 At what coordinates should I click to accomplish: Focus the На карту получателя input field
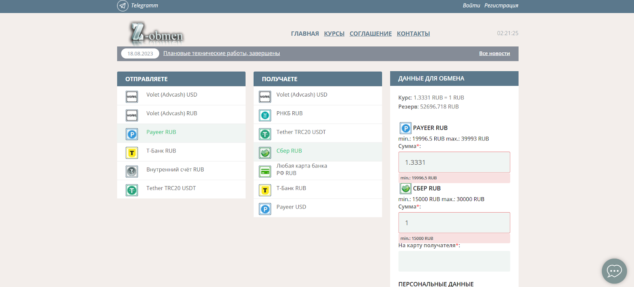[454, 261]
